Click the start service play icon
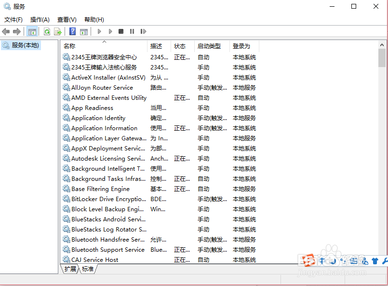Image resolution: width=388 pixels, height=286 pixels. click(99, 31)
